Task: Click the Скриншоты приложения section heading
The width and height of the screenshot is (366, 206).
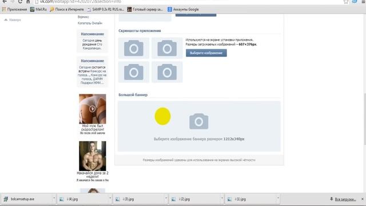Action: tap(140, 30)
